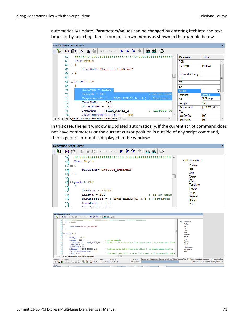Screen dimensions: 249x322
Task: Click Packet in large Script commands list
Action: [x=193, y=165]
